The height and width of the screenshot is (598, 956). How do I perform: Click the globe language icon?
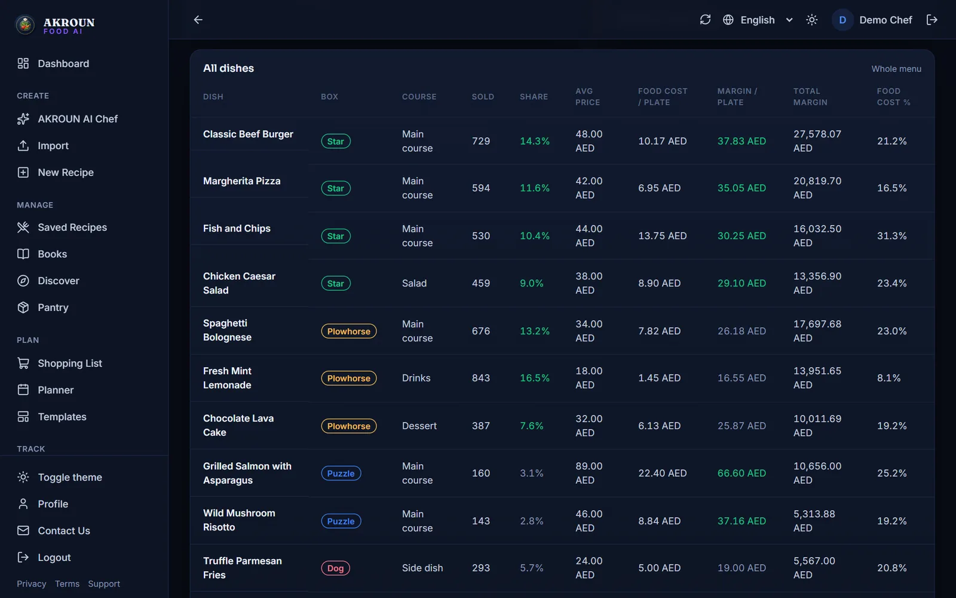point(728,20)
